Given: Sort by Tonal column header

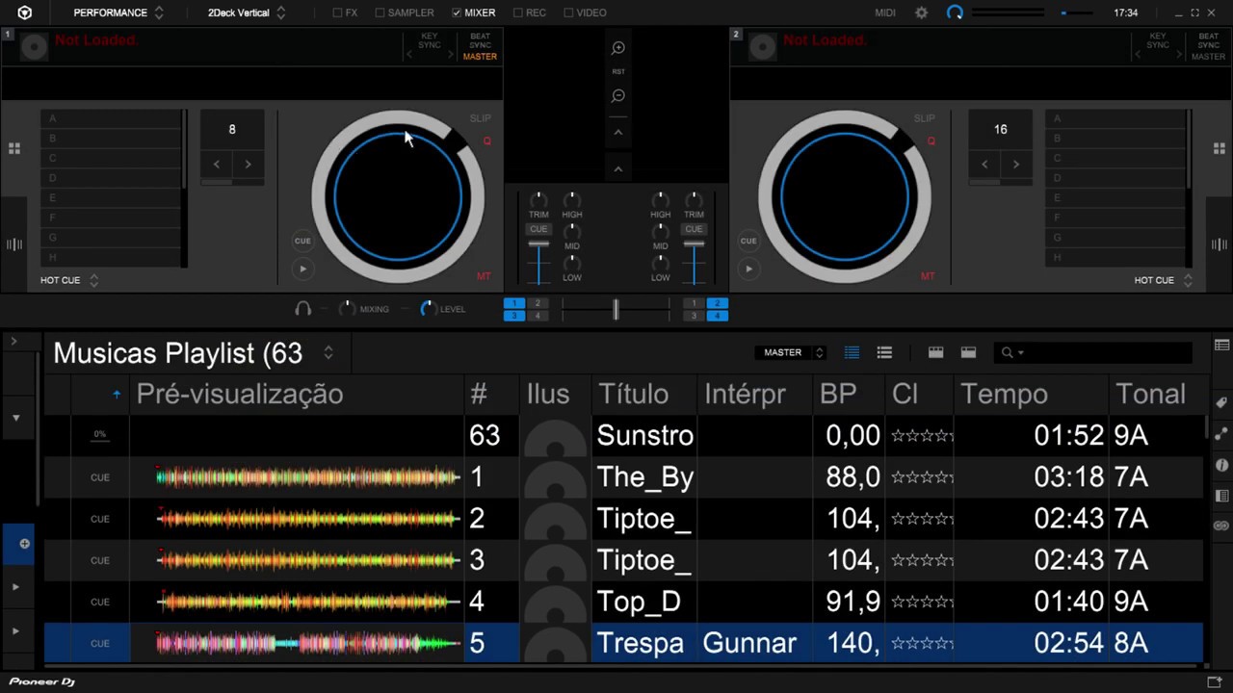Looking at the screenshot, I should [1156, 394].
